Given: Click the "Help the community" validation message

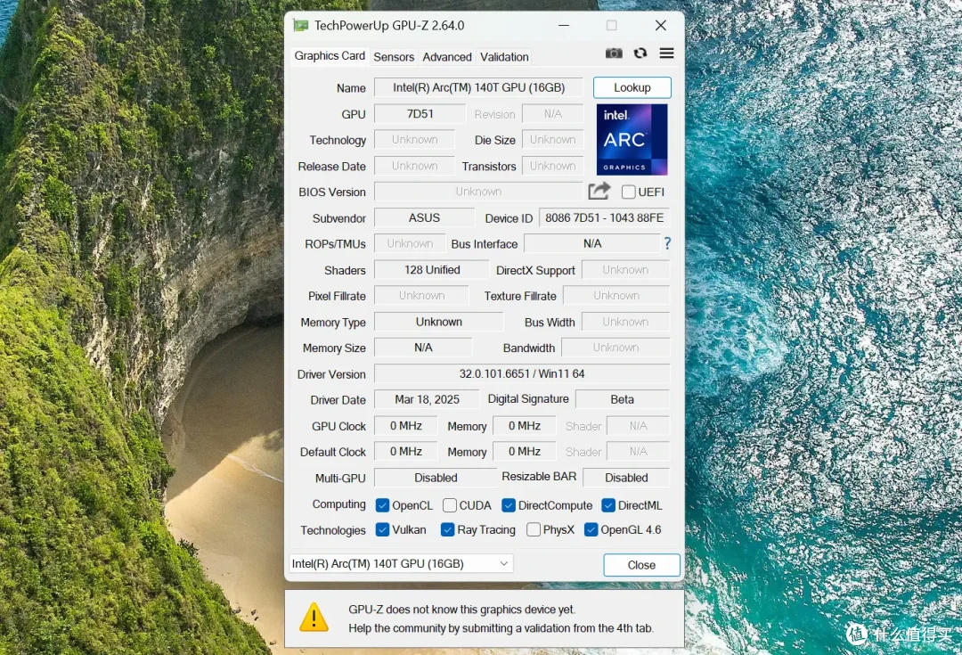Looking at the screenshot, I should (501, 628).
